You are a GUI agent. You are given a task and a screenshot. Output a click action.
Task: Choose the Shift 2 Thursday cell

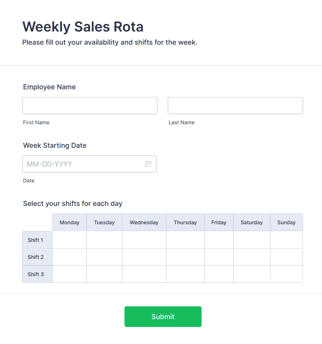[x=185, y=257]
